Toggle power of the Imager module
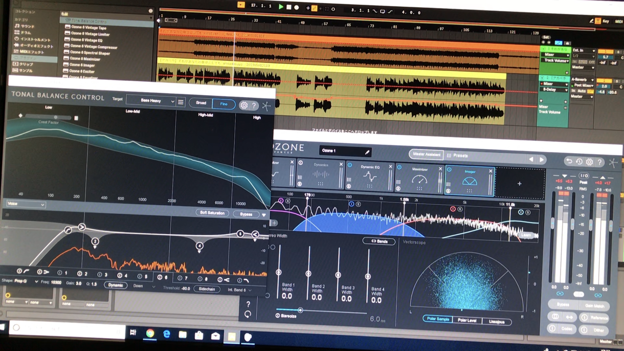Screen dimensions: 624x351 (x=449, y=169)
